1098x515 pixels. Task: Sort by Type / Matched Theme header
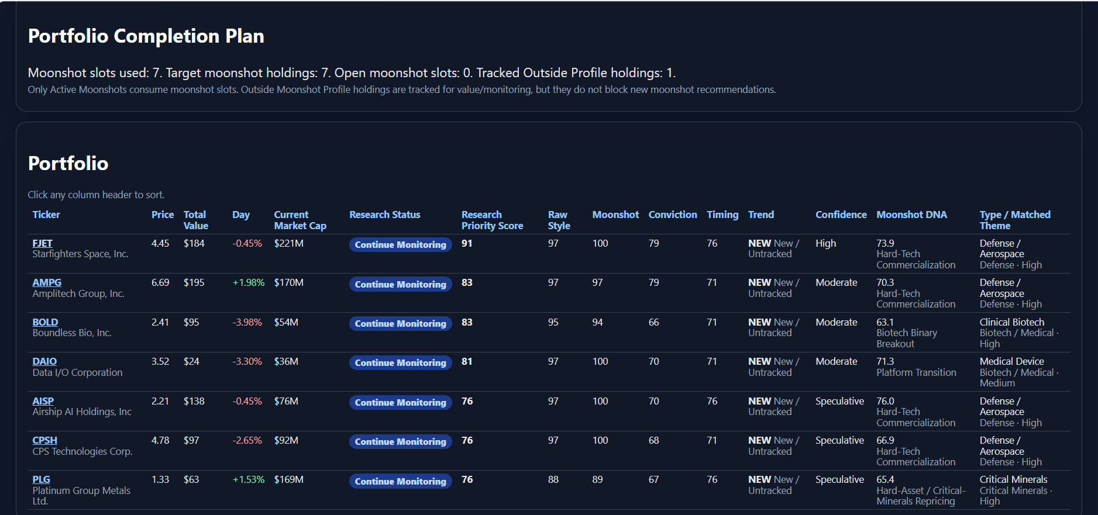coord(1015,220)
